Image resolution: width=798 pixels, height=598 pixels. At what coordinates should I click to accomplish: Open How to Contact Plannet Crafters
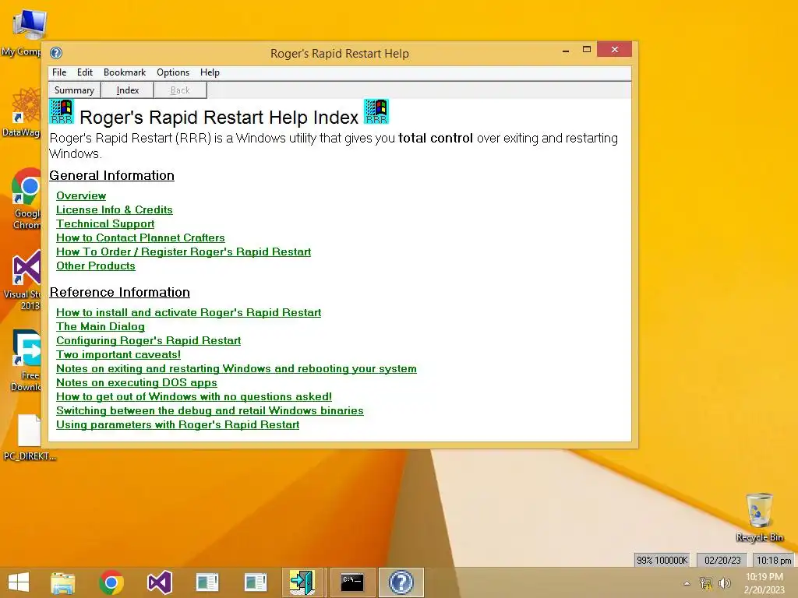[140, 237]
